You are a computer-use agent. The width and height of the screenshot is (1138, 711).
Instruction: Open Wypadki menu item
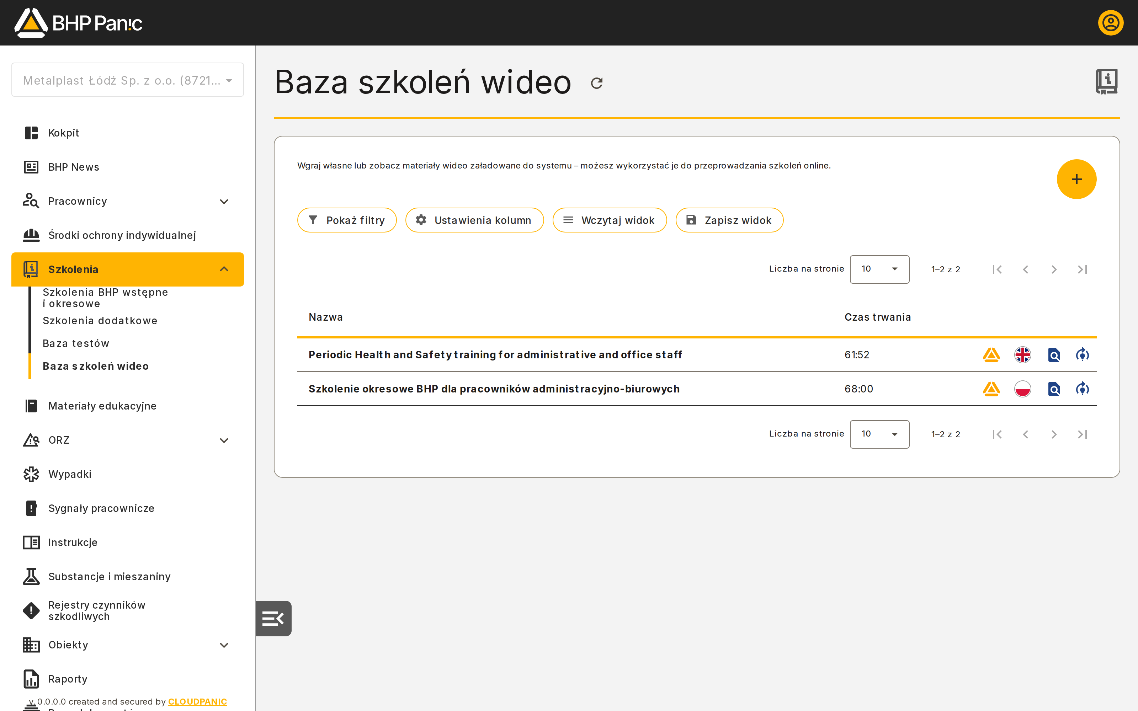[x=127, y=474]
